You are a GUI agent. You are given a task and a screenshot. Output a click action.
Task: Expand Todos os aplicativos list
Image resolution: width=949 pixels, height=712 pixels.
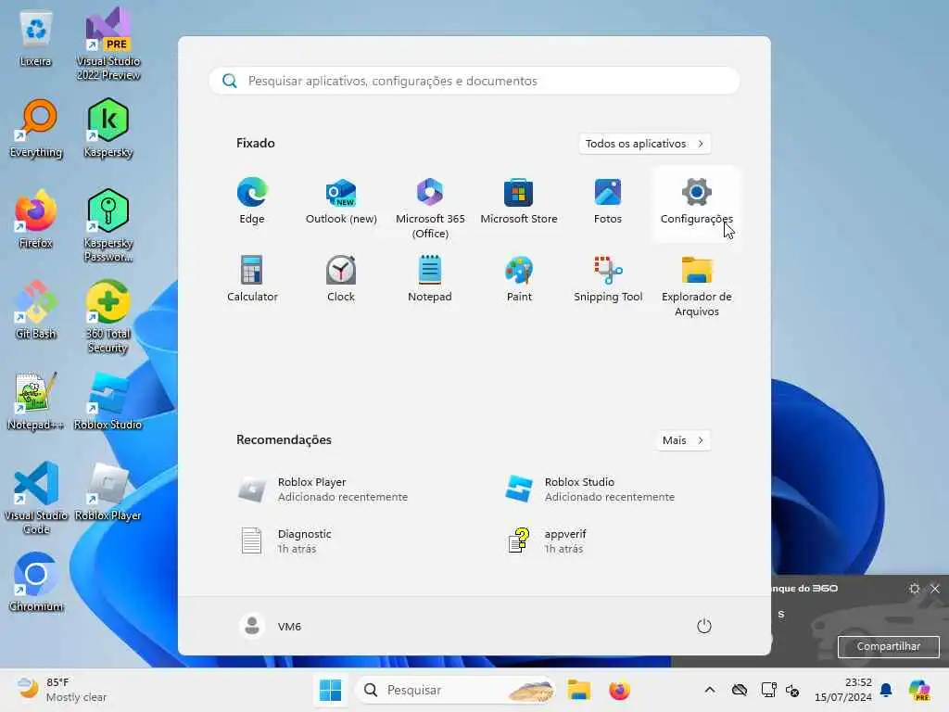click(x=644, y=144)
